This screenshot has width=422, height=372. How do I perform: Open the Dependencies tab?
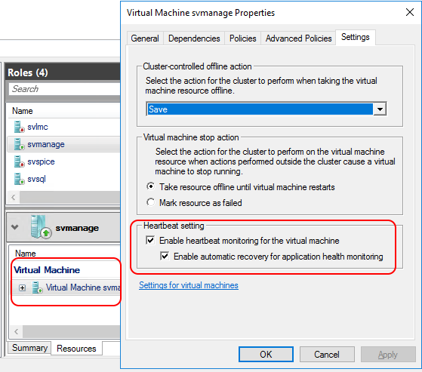(194, 38)
